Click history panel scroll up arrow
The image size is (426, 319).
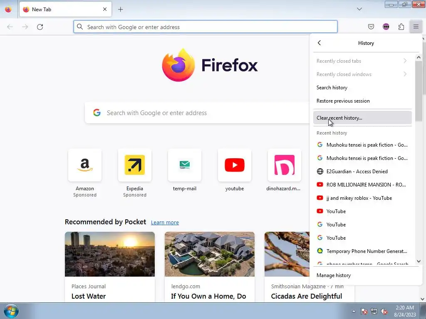(419, 57)
